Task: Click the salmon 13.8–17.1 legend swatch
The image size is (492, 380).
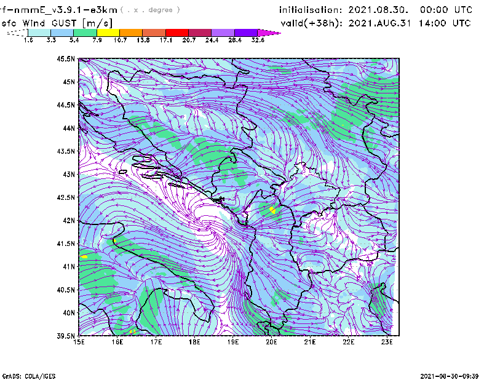Action: (154, 33)
